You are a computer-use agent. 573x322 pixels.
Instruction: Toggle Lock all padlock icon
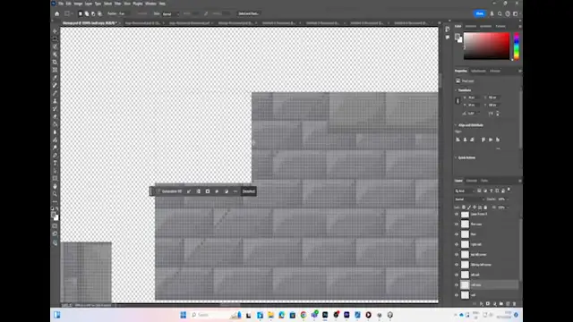(x=485, y=207)
